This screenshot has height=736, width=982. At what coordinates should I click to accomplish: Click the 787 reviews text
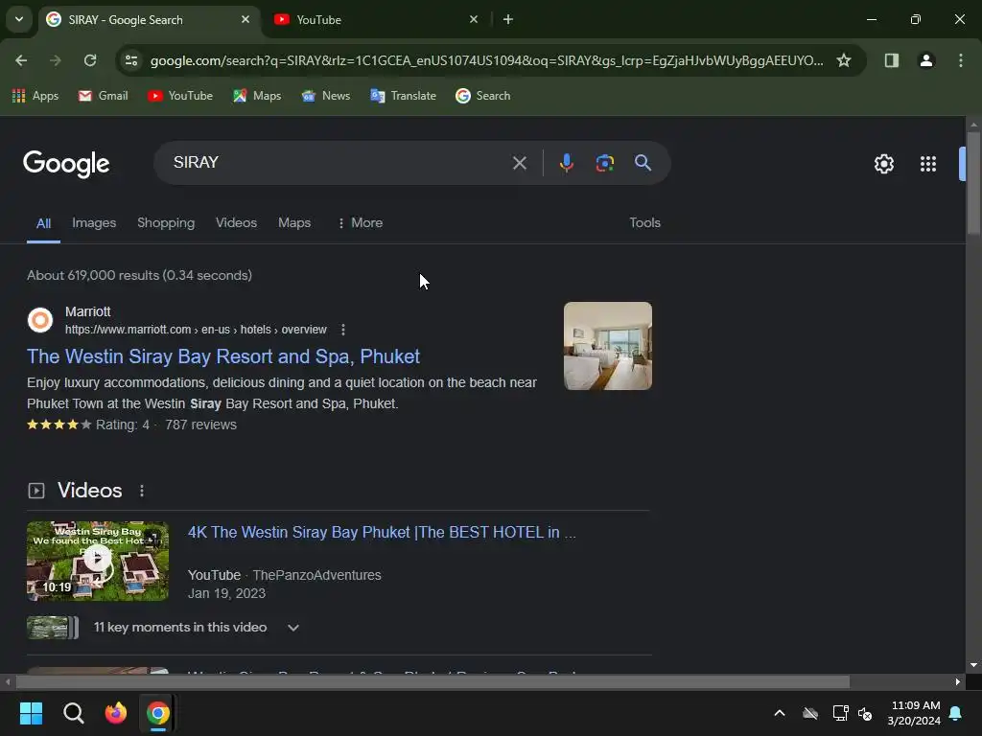pyautogui.click(x=200, y=425)
